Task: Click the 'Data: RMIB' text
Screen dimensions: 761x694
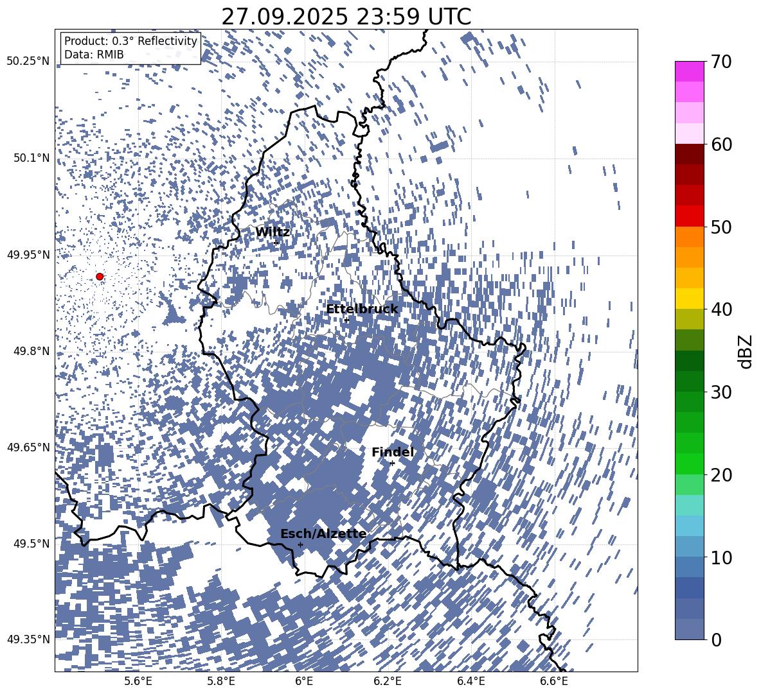Action: (x=94, y=55)
